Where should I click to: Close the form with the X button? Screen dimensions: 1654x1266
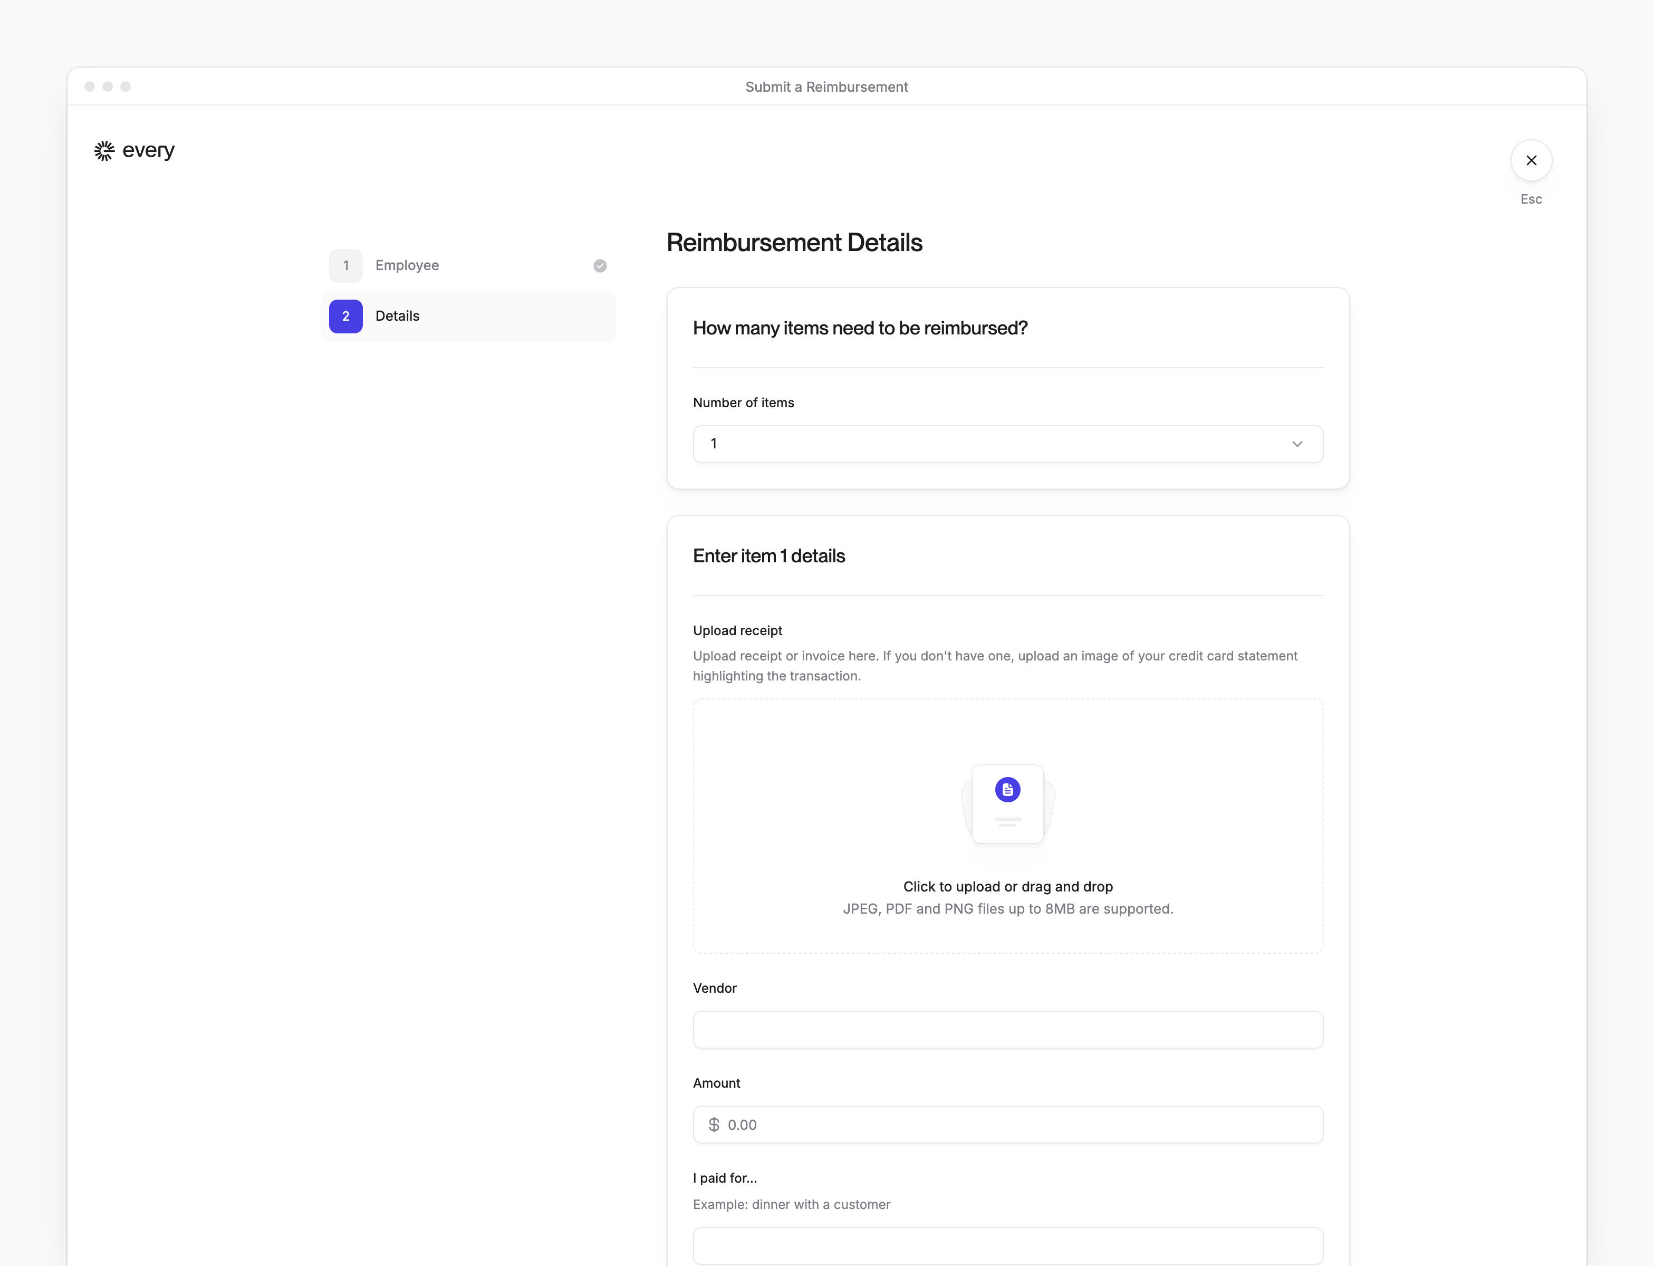(x=1531, y=160)
